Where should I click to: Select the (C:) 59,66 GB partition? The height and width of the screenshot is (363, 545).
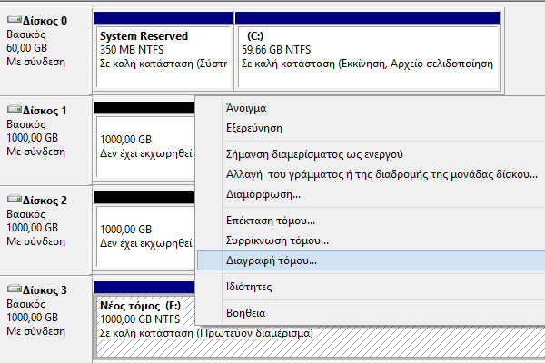click(368, 57)
